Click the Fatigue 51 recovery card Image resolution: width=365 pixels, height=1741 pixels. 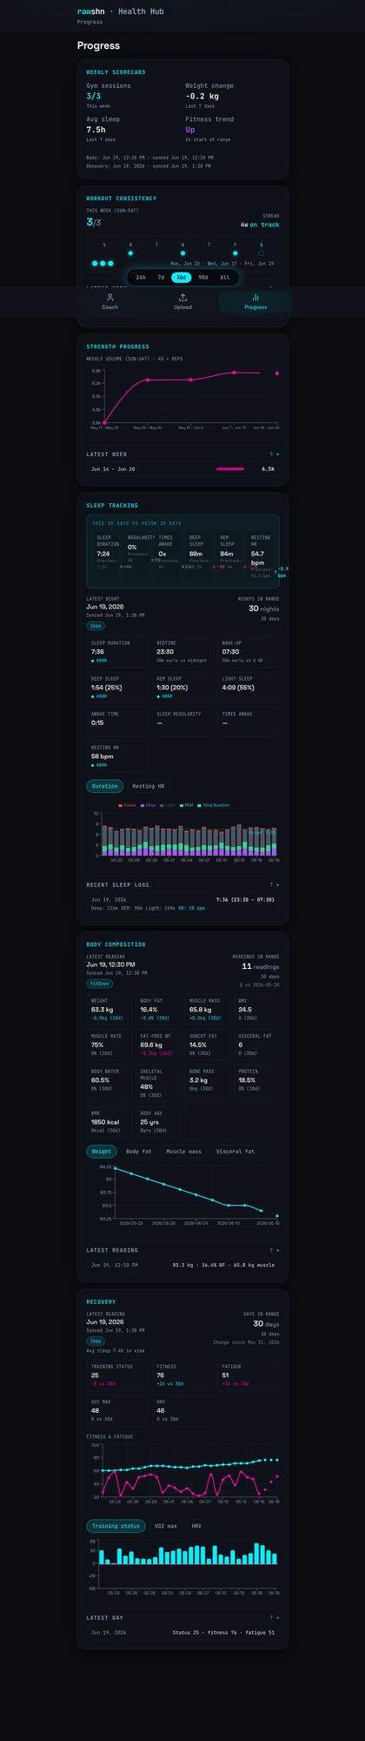coord(248,1375)
